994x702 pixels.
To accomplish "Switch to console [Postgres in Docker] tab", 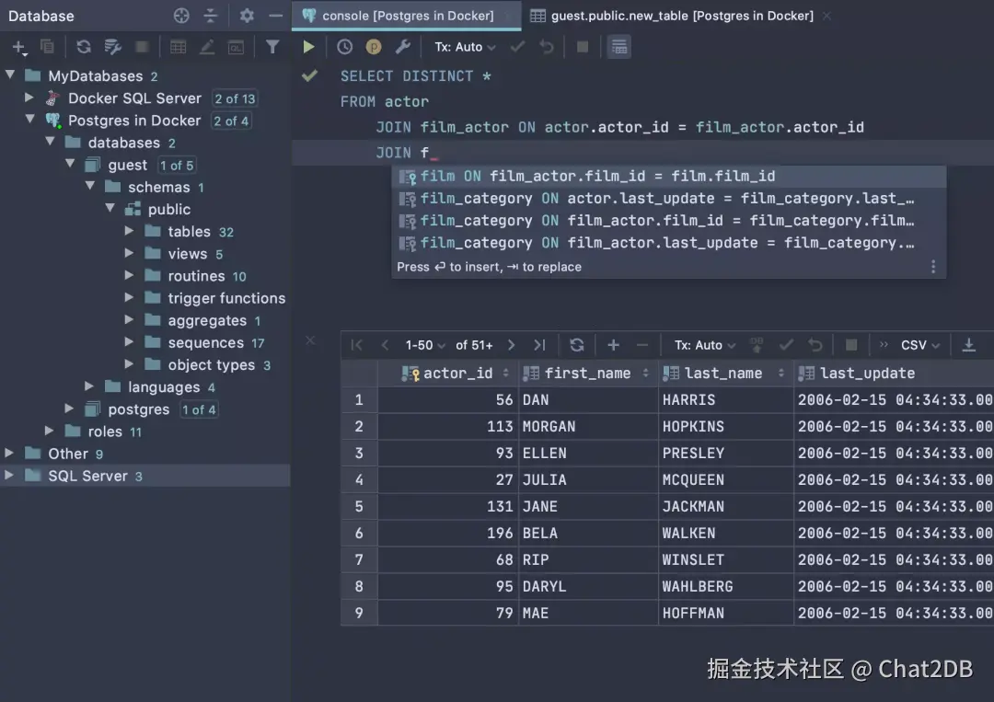I will click(x=407, y=16).
